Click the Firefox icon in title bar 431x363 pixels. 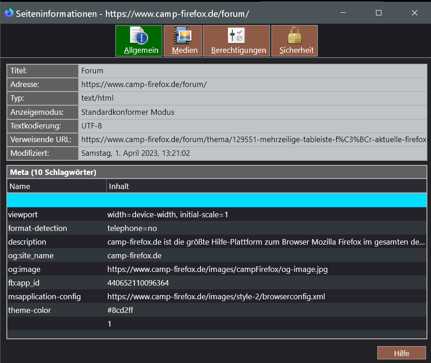(9, 13)
